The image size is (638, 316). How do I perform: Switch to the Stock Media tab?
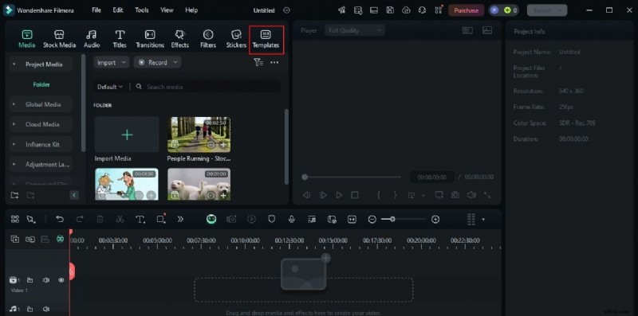coord(59,39)
